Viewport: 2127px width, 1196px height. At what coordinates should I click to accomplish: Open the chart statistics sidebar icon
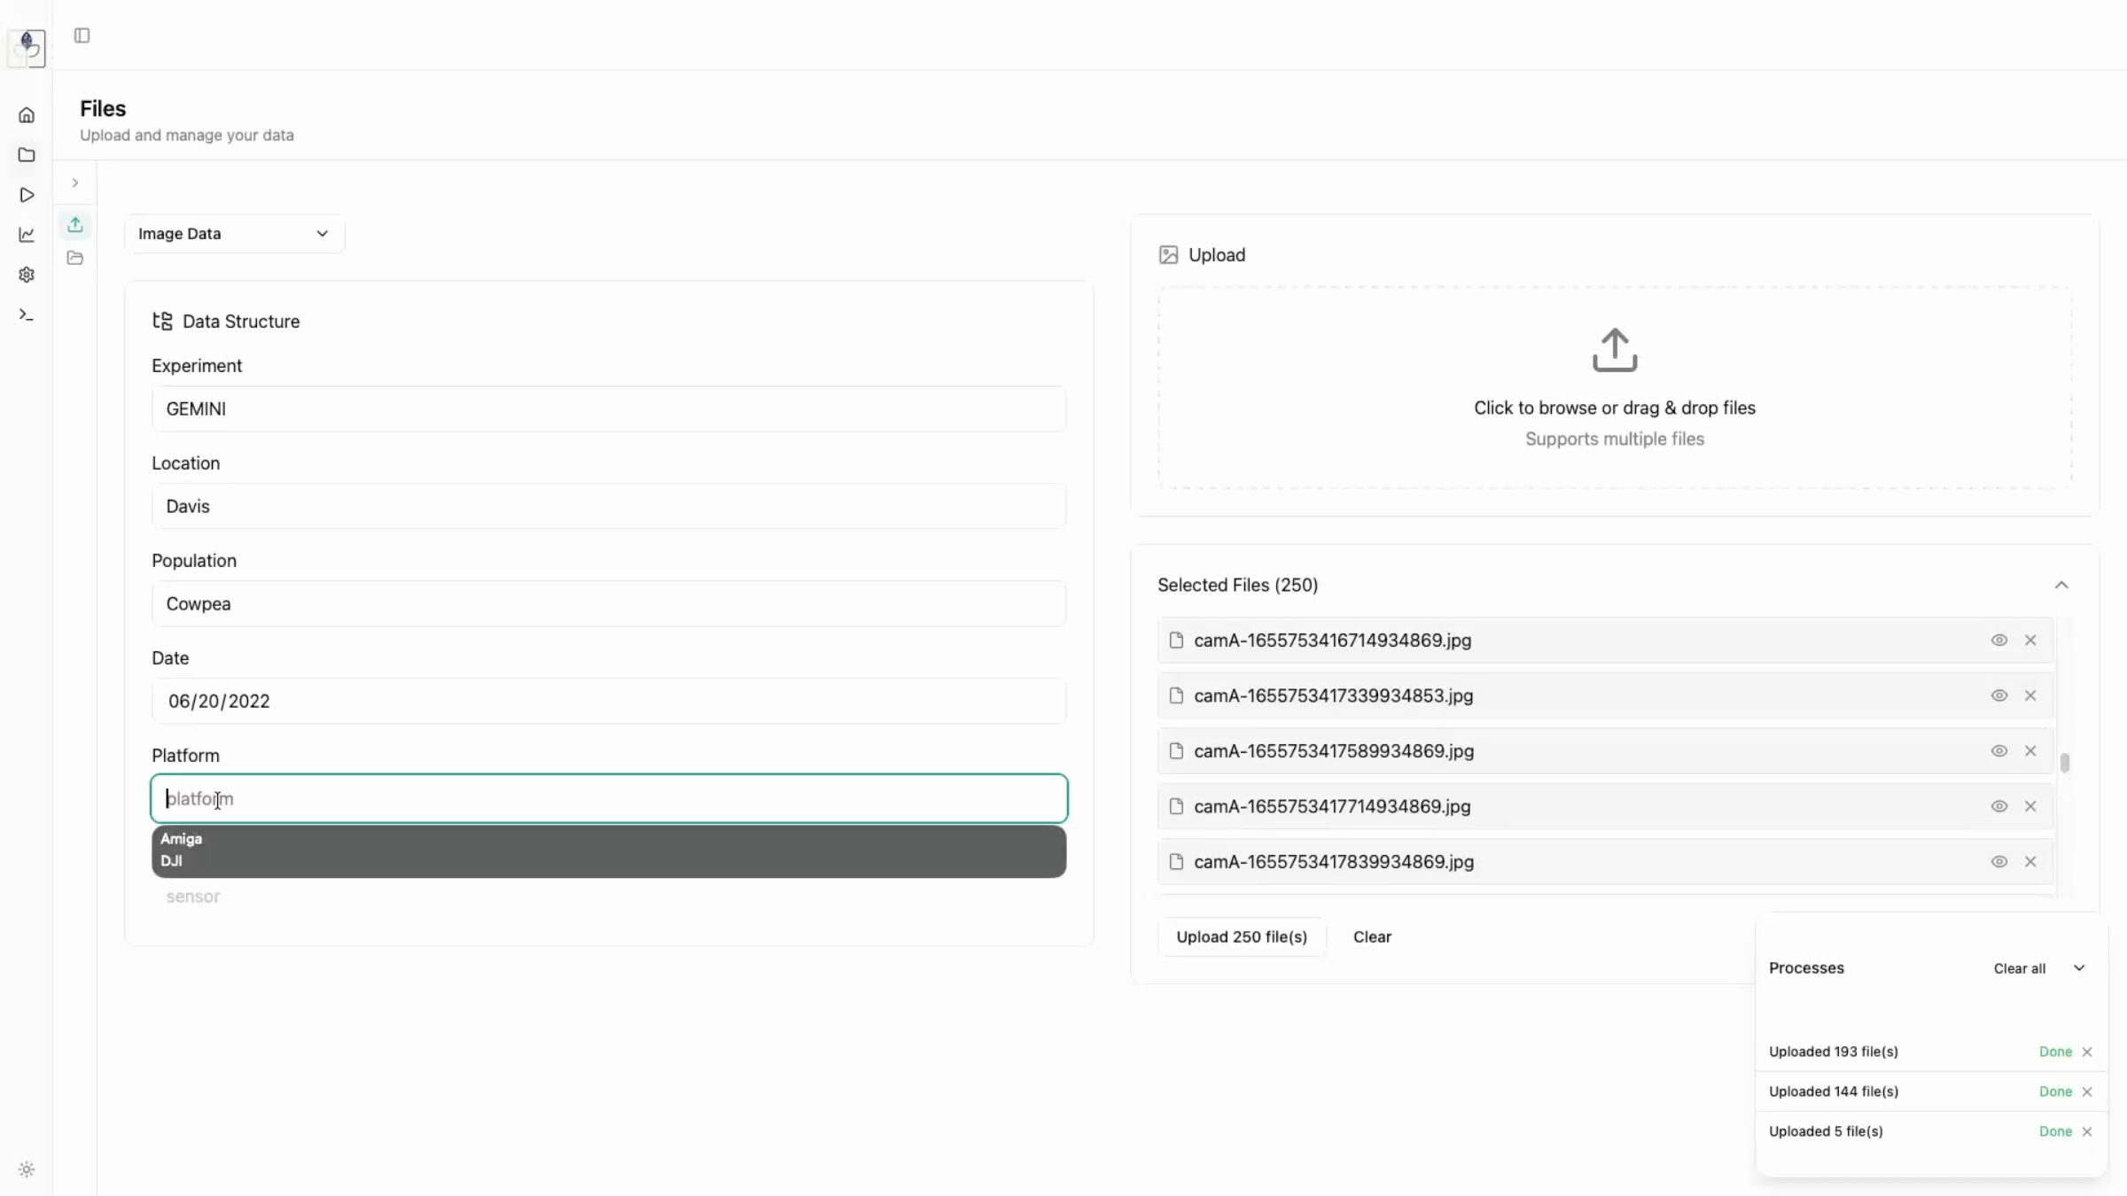[27, 235]
